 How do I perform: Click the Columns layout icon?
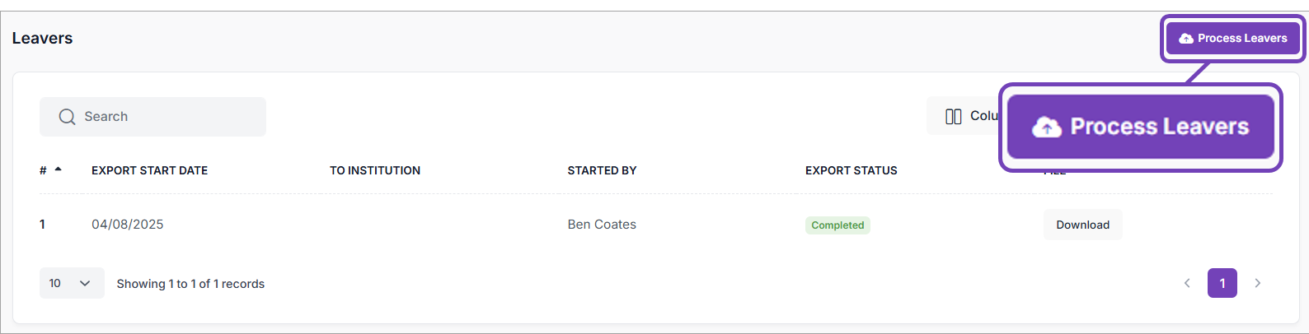click(954, 117)
